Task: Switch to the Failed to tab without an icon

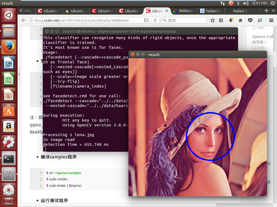Action: coord(241,11)
